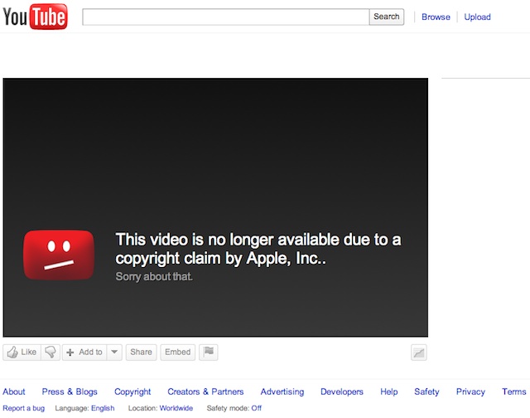The height and width of the screenshot is (418, 530).
Task: Click the YouTube logo
Action: pyautogui.click(x=35, y=17)
